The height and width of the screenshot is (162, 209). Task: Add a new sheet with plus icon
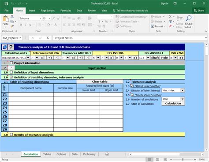click(107, 154)
